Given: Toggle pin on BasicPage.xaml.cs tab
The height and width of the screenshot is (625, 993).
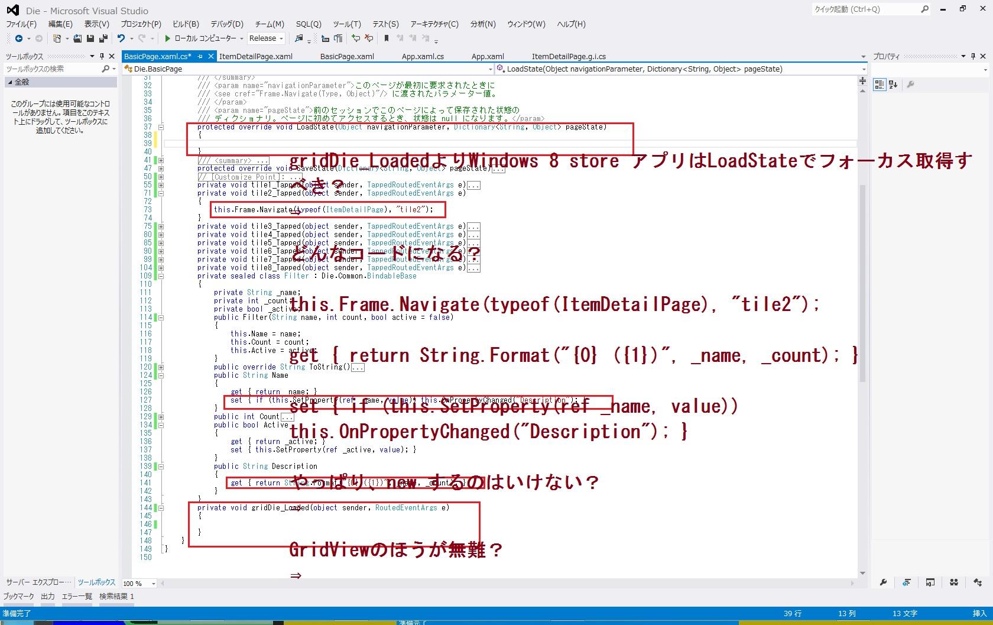Looking at the screenshot, I should 200,57.
